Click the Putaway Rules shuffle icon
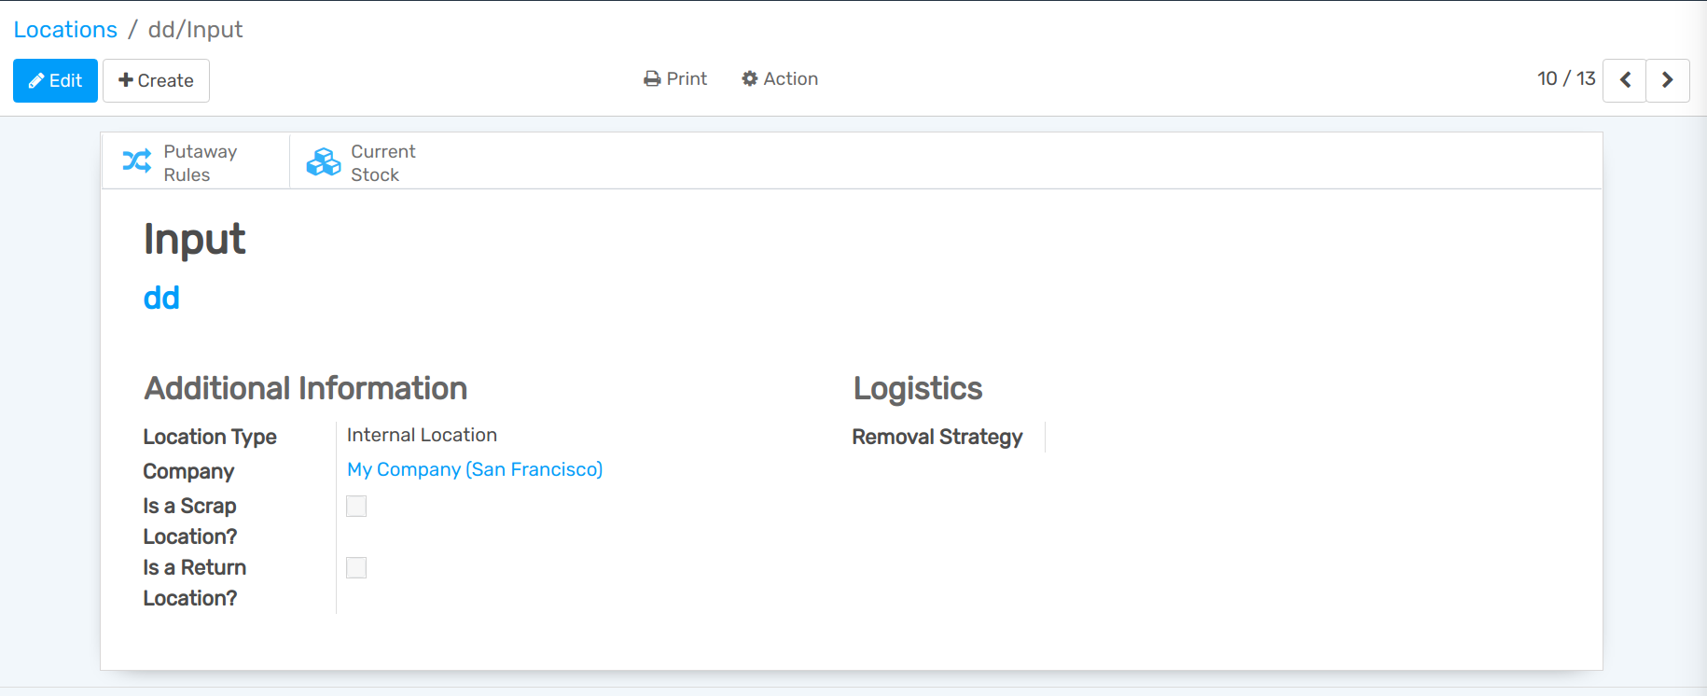Screen dimensions: 1707x696 [137, 161]
